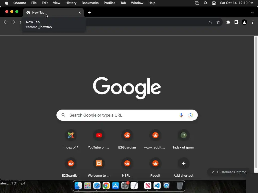Open the History menu
Image resolution: width=258 pixels, height=193 pixels.
pyautogui.click(x=71, y=3)
